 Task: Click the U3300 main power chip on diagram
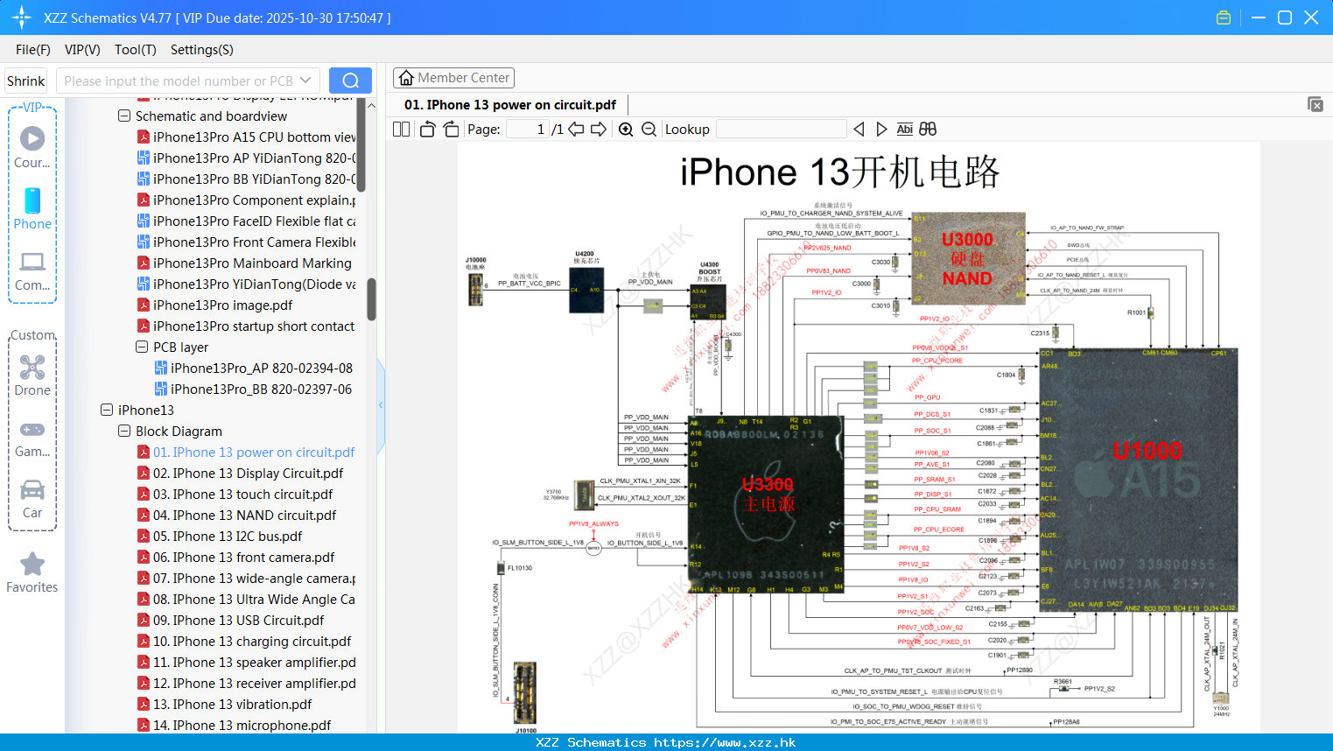click(766, 504)
